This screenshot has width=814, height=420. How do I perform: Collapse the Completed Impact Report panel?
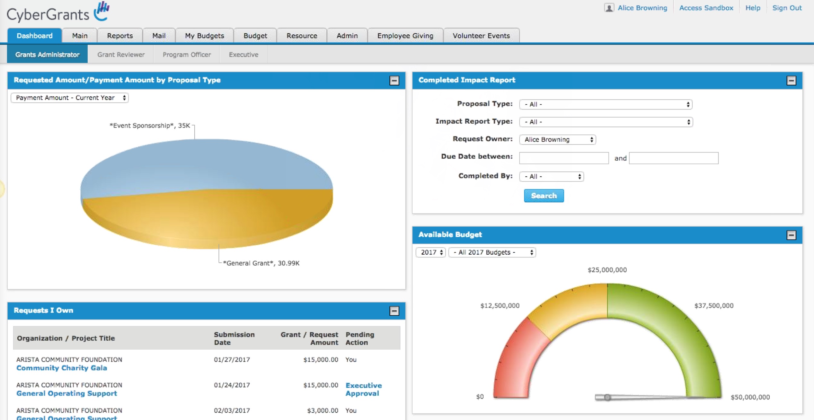click(791, 80)
